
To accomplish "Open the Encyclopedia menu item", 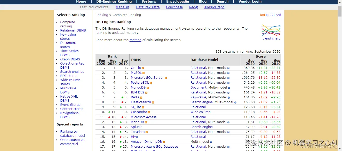I will click(x=178, y=2).
